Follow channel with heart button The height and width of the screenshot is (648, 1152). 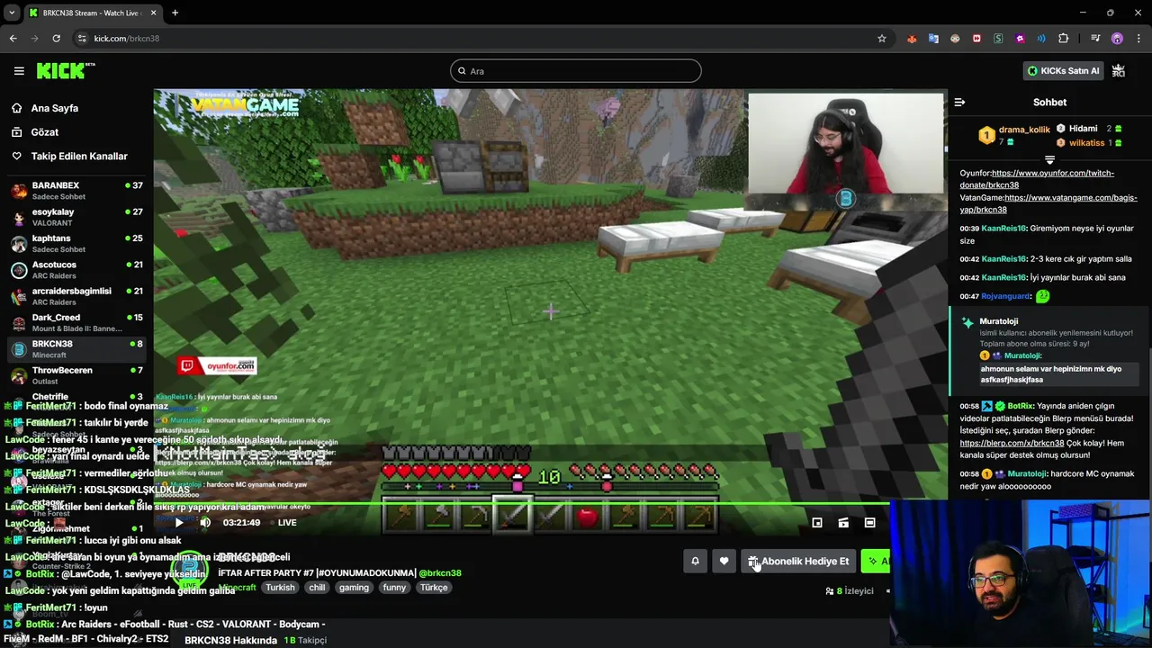724,561
